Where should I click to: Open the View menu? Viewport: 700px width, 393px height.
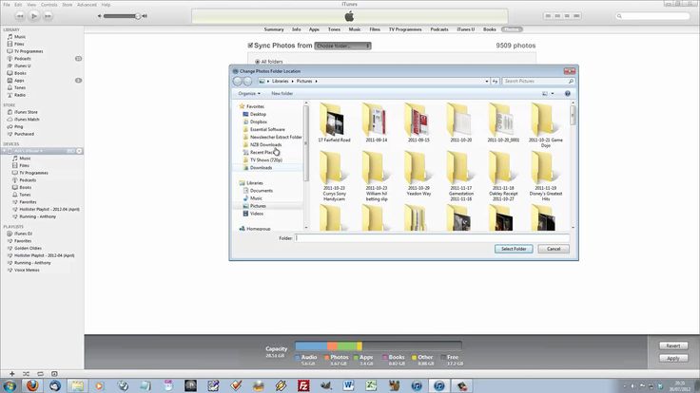click(31, 5)
